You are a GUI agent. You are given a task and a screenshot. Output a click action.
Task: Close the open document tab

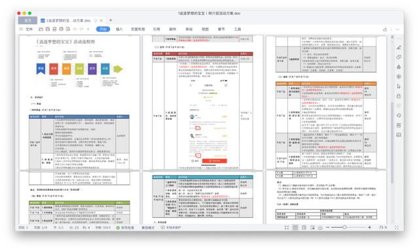point(101,20)
